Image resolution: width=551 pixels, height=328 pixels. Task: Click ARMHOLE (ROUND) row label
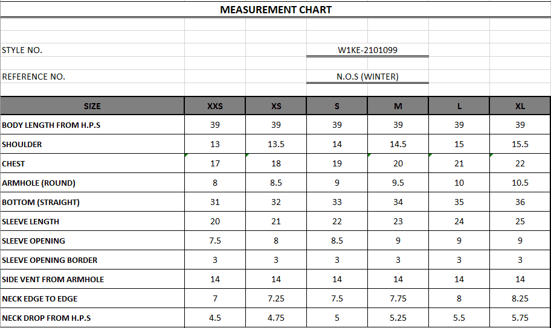[x=39, y=183]
